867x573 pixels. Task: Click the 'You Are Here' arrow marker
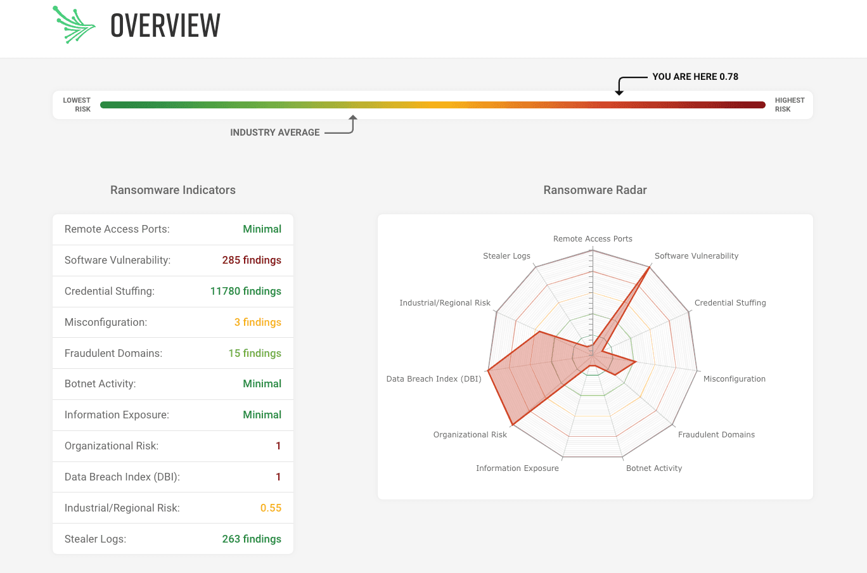click(620, 86)
